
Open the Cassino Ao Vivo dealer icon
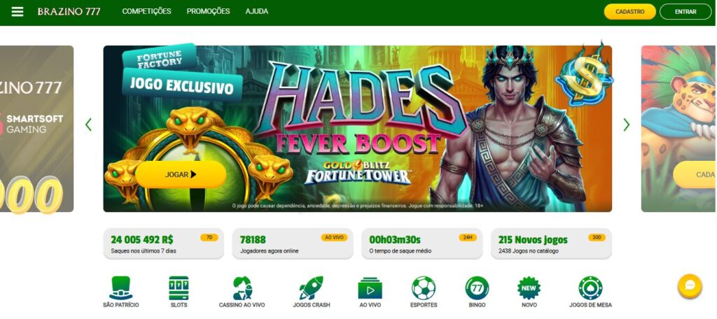tap(242, 288)
